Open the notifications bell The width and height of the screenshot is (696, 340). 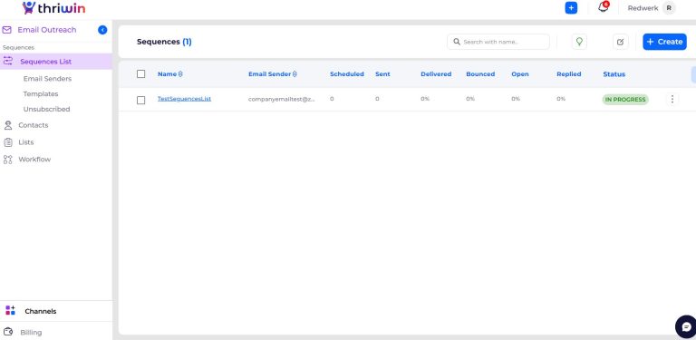603,7
